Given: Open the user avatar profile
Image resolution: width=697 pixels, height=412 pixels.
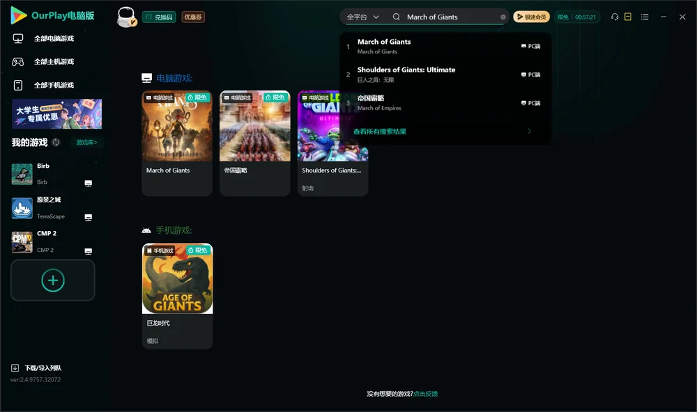Looking at the screenshot, I should pos(127,17).
